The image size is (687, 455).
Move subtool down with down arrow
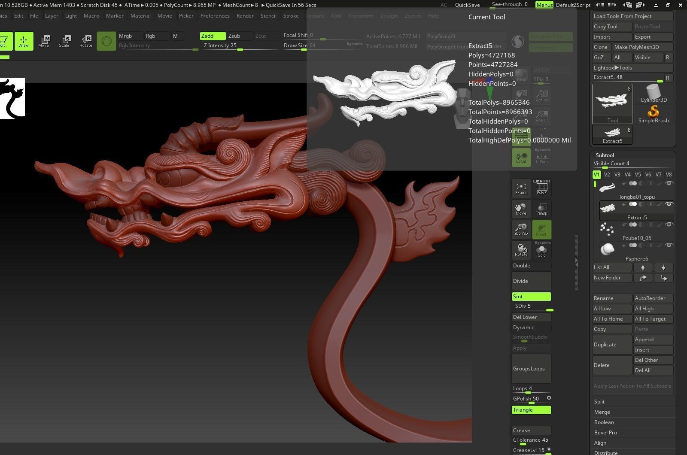(663, 267)
